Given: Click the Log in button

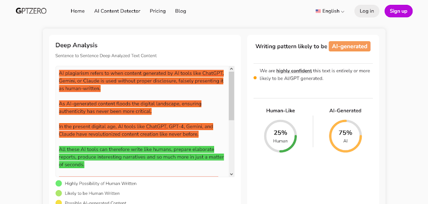Looking at the screenshot, I should (x=366, y=11).
